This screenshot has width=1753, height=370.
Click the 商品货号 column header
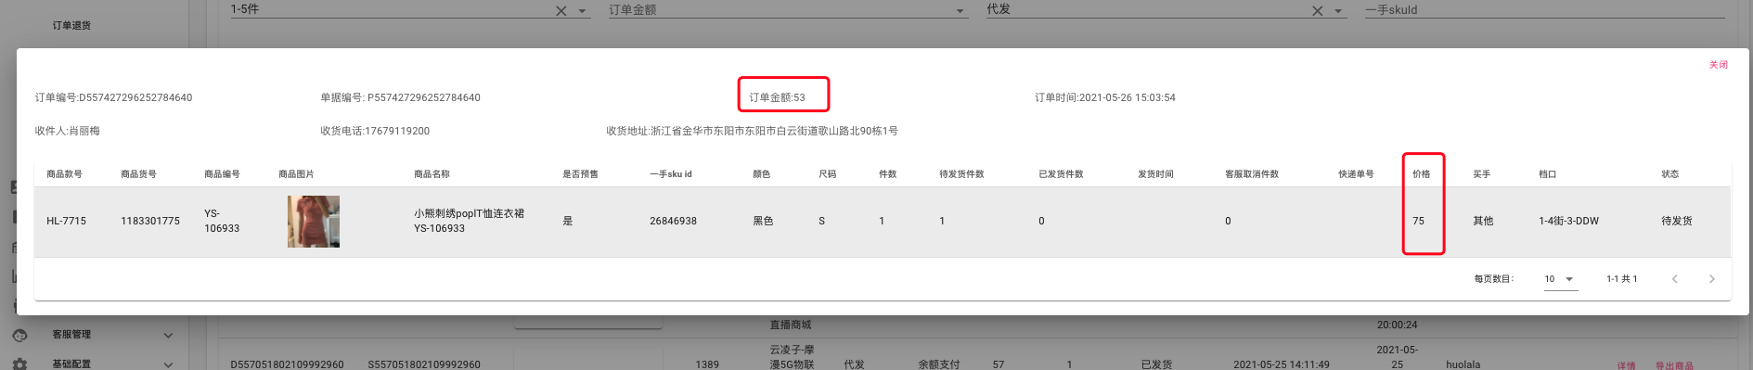click(138, 174)
